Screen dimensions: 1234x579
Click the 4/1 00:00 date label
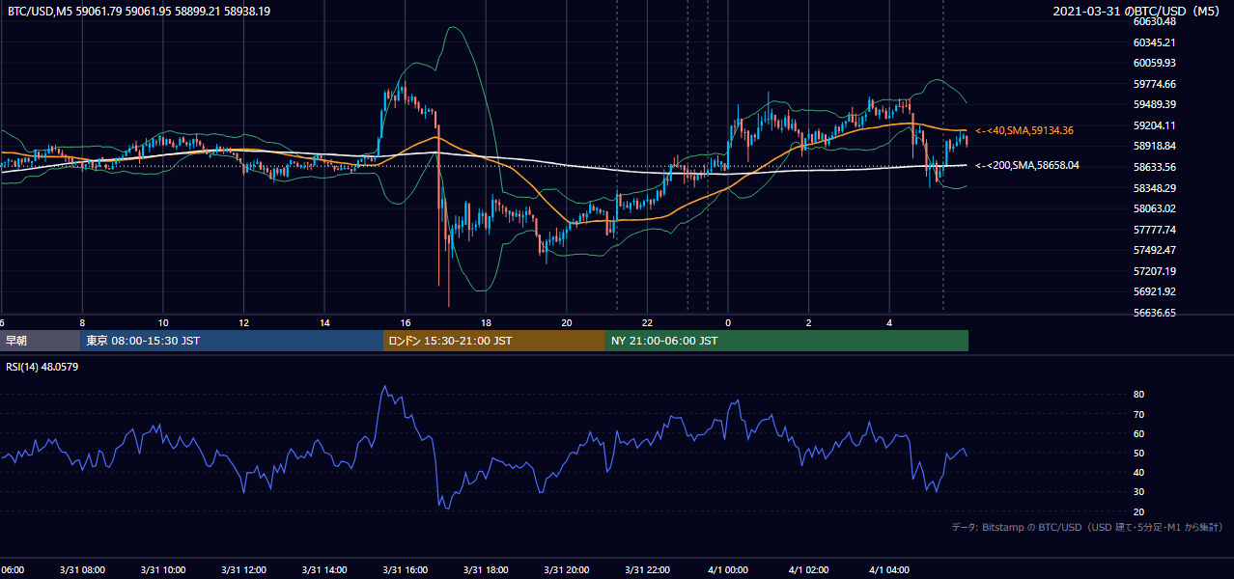(728, 570)
